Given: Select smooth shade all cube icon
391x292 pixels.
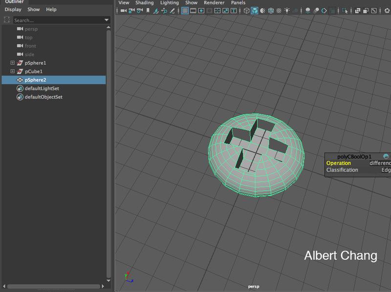Looking at the screenshot, I should tap(255, 10).
